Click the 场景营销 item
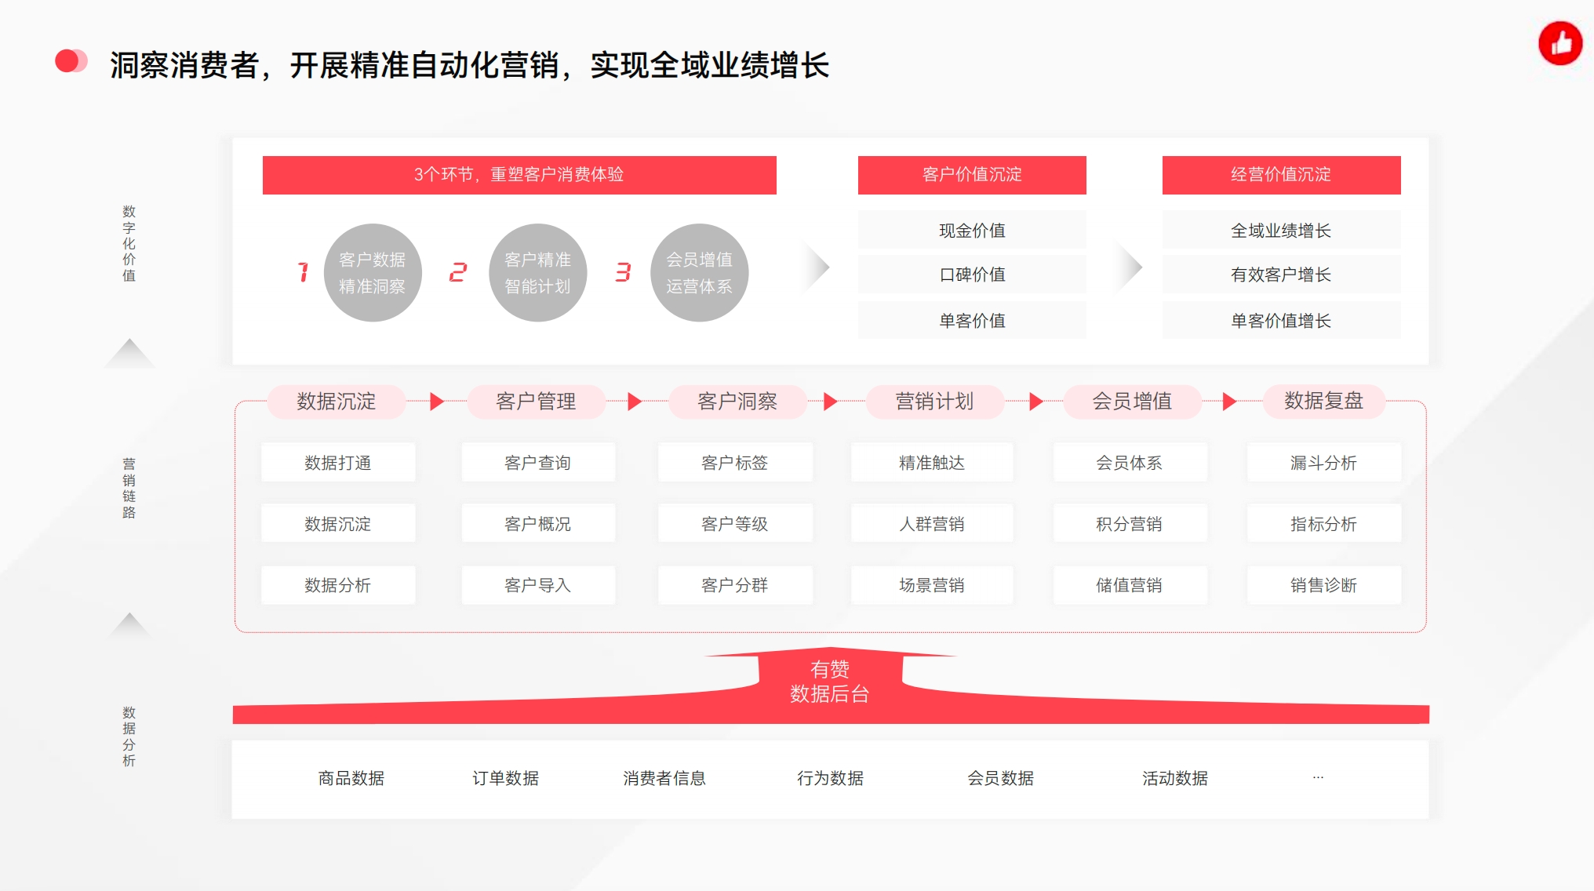This screenshot has width=1594, height=891. [x=932, y=585]
